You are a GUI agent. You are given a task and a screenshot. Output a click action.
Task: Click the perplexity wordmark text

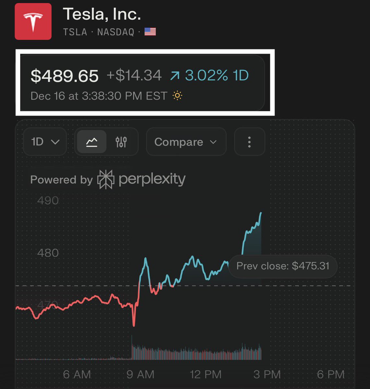click(152, 179)
